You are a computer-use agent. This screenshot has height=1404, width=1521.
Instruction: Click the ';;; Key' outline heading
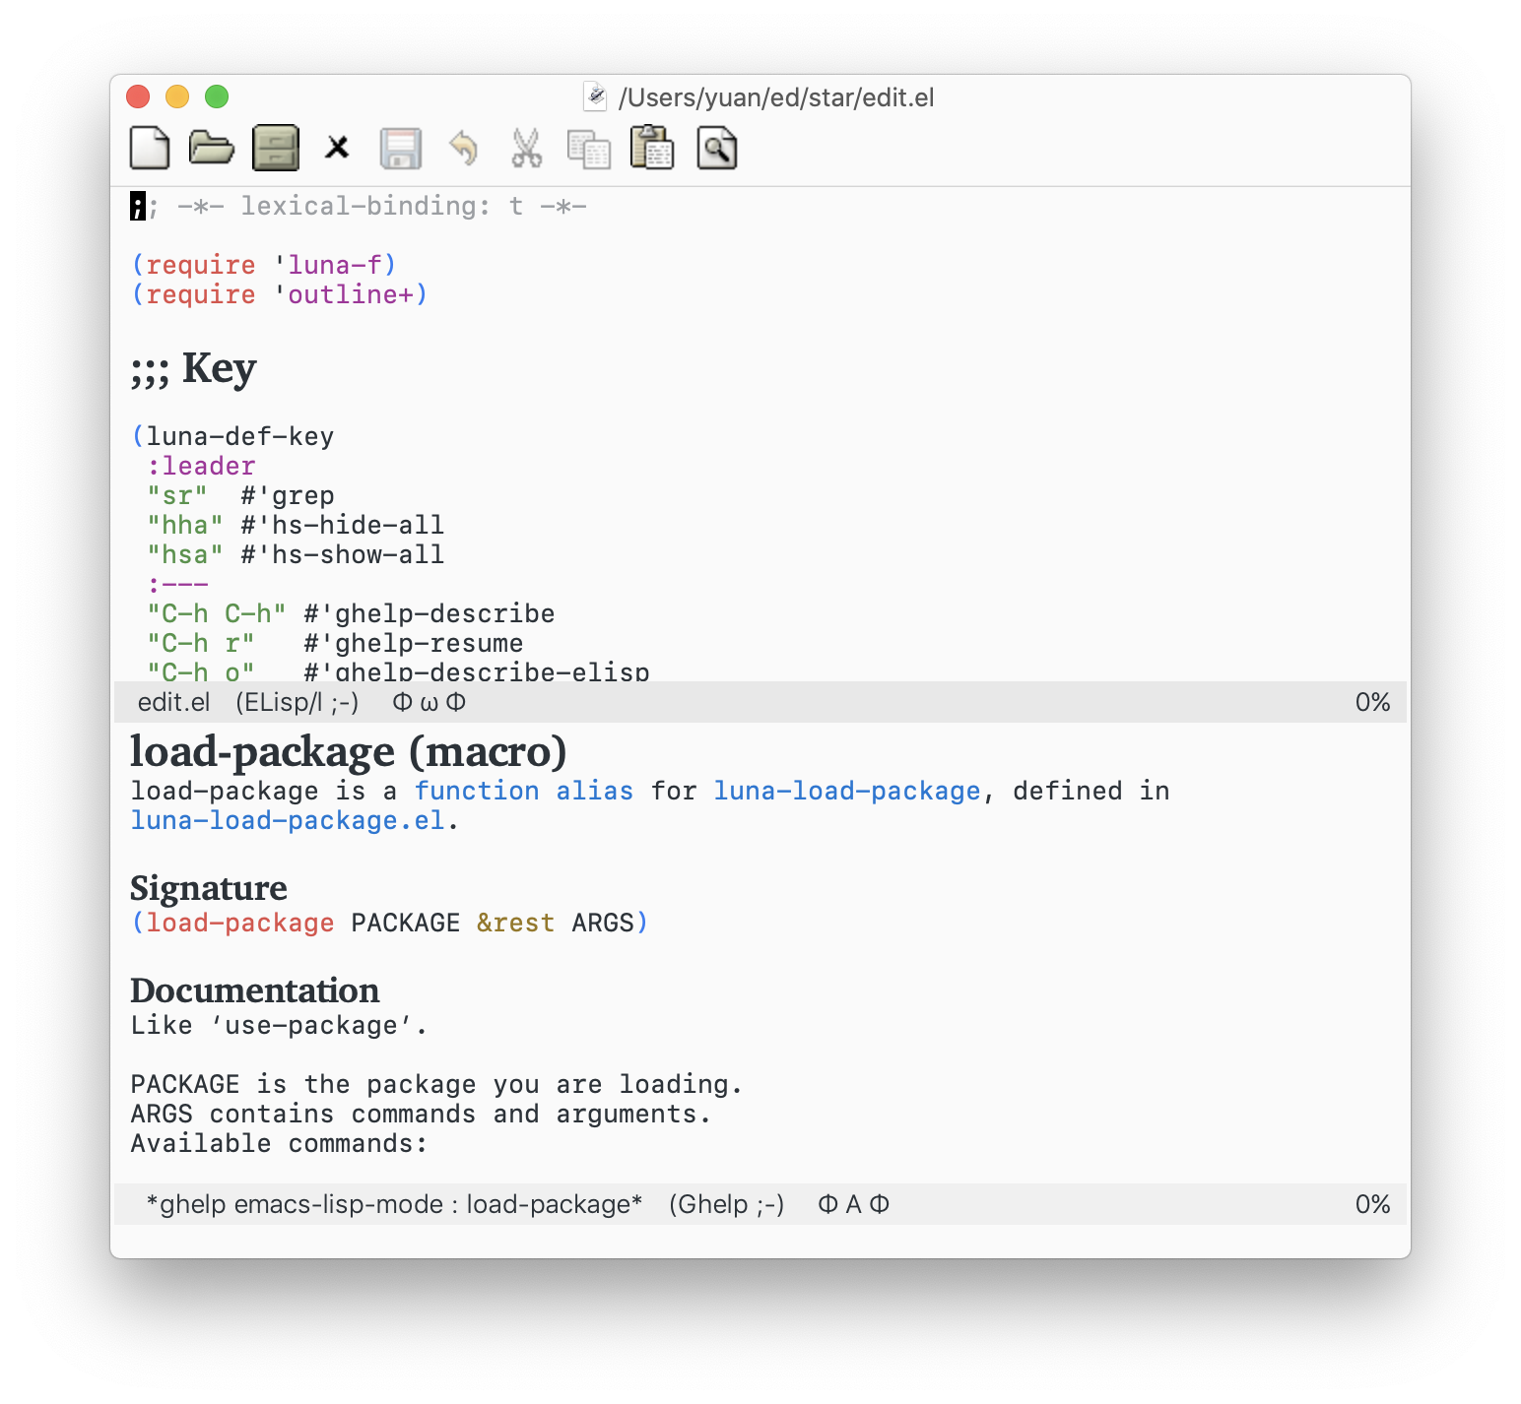point(194,369)
